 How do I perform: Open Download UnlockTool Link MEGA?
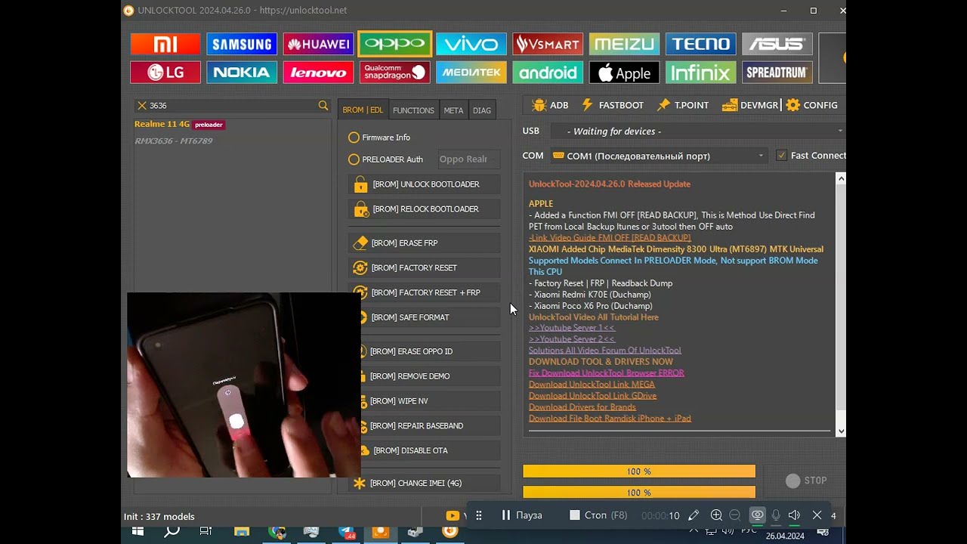592,385
